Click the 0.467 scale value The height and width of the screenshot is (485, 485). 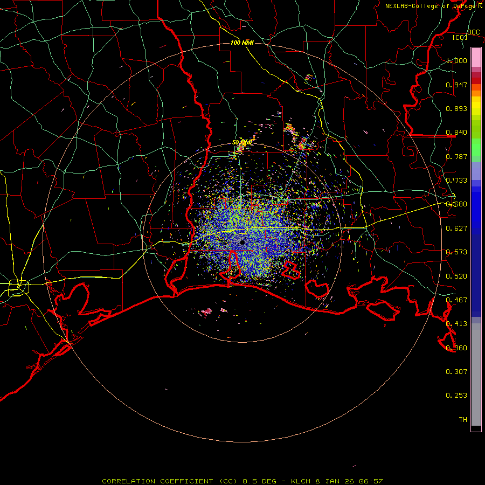(456, 300)
